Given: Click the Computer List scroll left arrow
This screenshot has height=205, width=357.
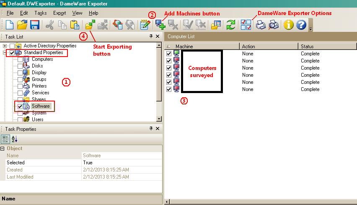Looking at the screenshot, I should (167, 202).
